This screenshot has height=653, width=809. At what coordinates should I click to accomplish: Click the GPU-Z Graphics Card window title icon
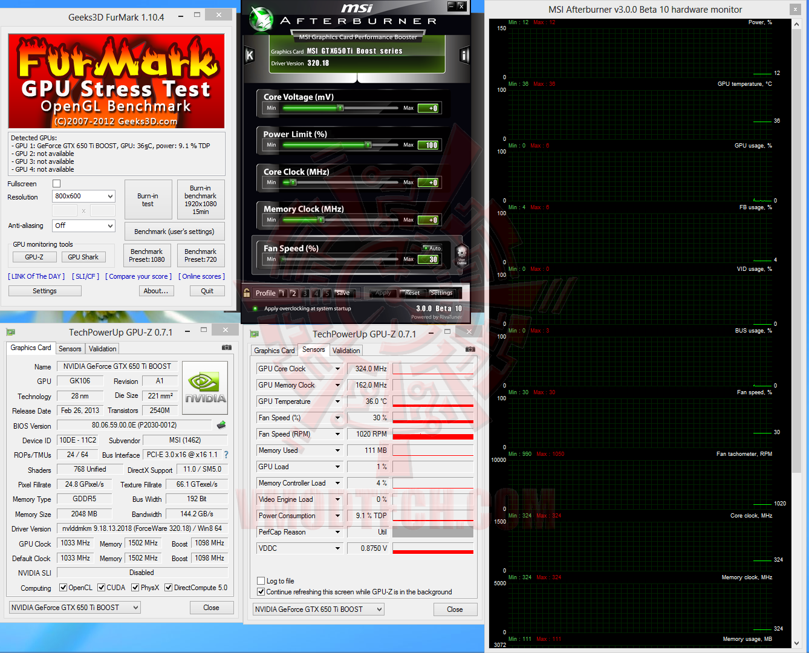coord(10,332)
